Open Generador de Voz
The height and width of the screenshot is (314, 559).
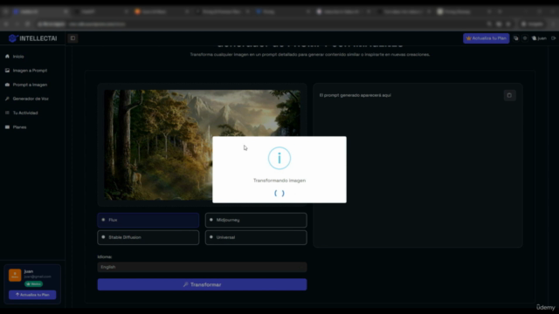(x=31, y=99)
